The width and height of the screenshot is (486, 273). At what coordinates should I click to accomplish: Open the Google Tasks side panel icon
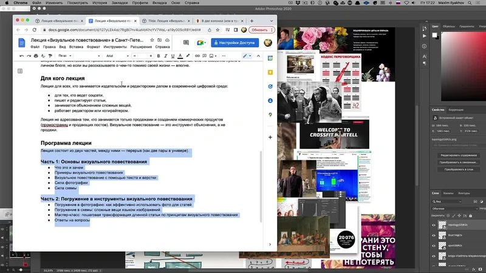click(270, 86)
